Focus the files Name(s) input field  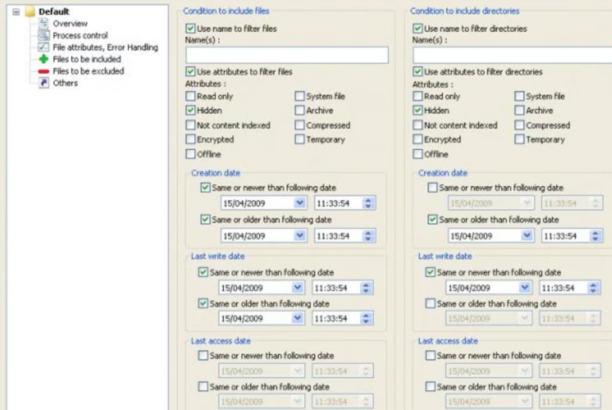click(287, 55)
